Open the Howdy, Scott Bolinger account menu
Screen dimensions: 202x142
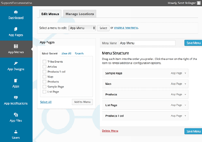(x=182, y=3)
